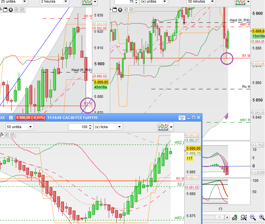This screenshot has height=224, width=265.
Task: Open the 50 unités dropdown
Action: [19, 127]
